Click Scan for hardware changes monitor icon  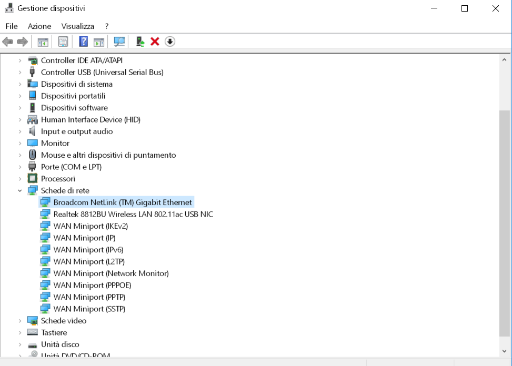click(119, 42)
